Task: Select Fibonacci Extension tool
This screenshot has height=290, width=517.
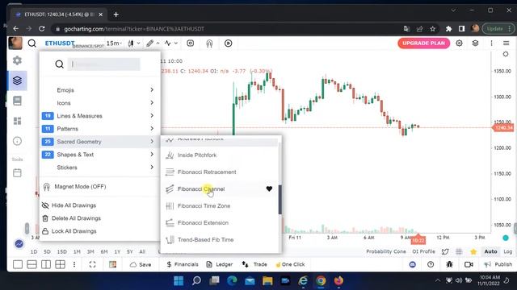Action: point(220,222)
